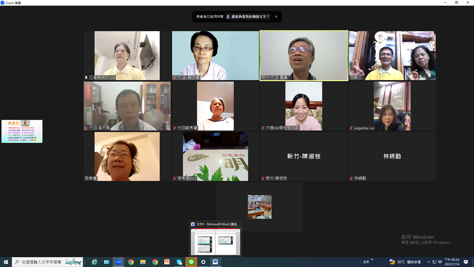Switch to the LINE app in the taskbar
Screen dimensions: 474x267
point(191,262)
